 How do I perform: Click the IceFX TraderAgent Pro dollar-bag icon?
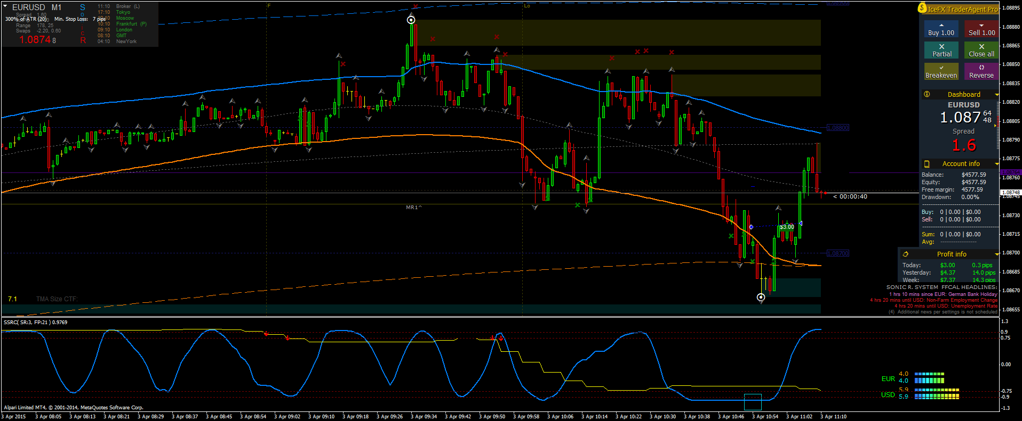coord(922,8)
